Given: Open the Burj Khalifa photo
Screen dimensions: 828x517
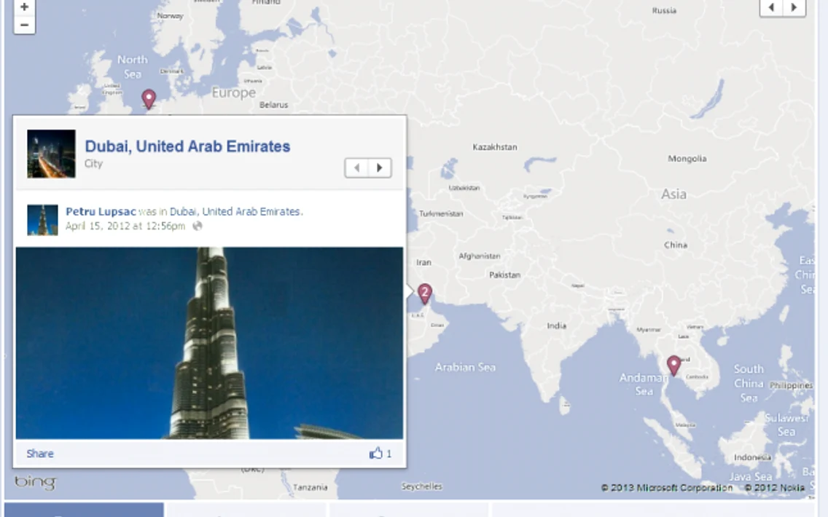Looking at the screenshot, I should click(210, 343).
